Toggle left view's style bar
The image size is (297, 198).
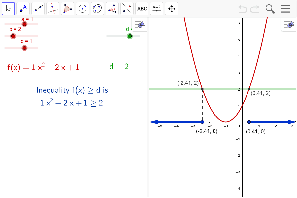click(x=139, y=24)
